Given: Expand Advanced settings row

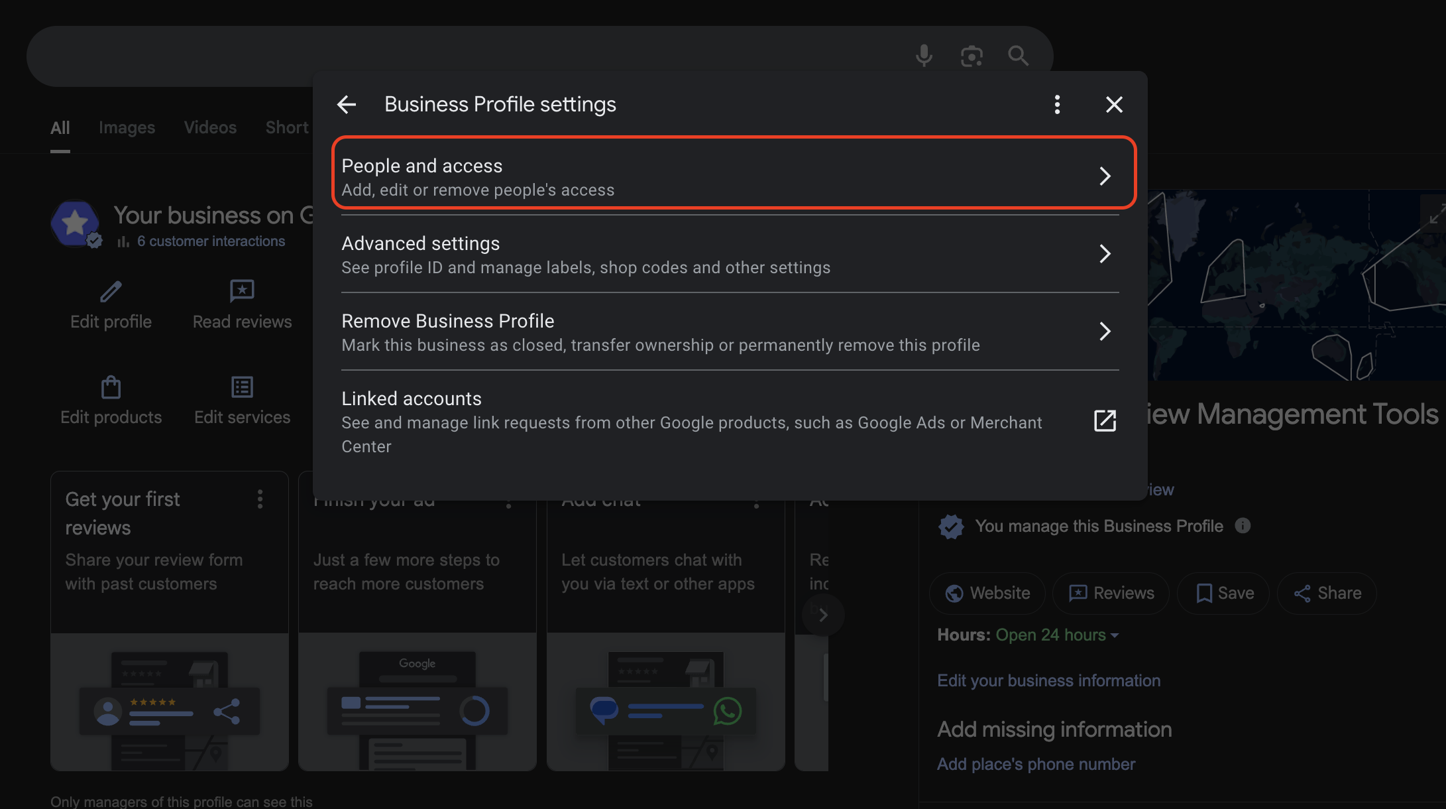Looking at the screenshot, I should pos(730,255).
